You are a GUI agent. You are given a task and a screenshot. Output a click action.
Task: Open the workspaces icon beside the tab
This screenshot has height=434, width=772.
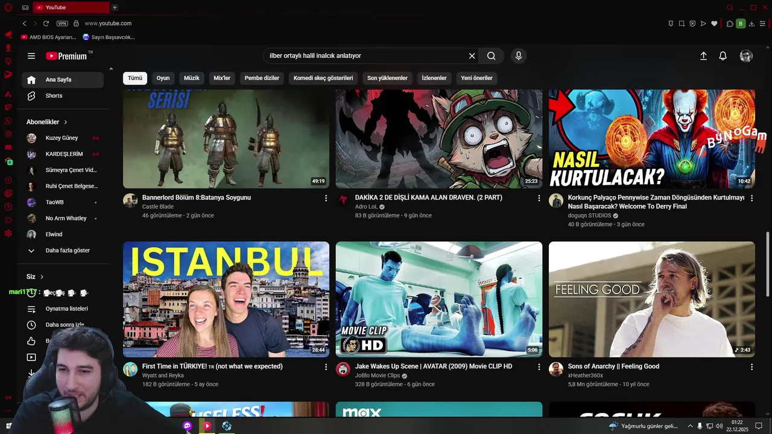tap(25, 7)
